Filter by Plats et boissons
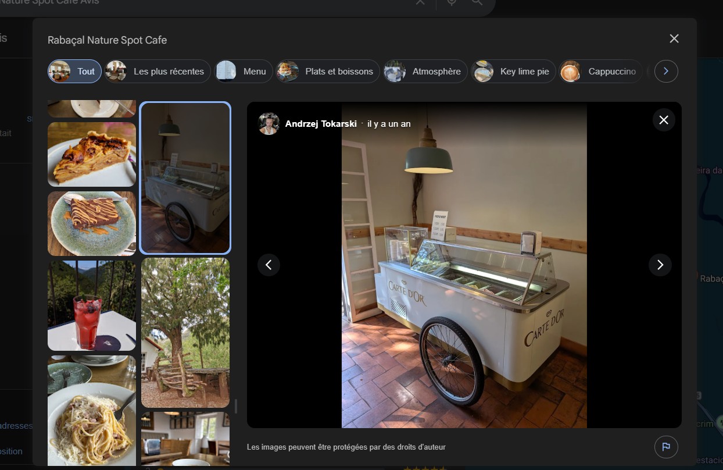Screen dimensions: 723x470 point(328,72)
